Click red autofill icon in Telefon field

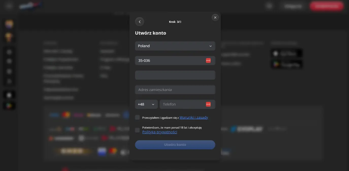click(x=208, y=104)
